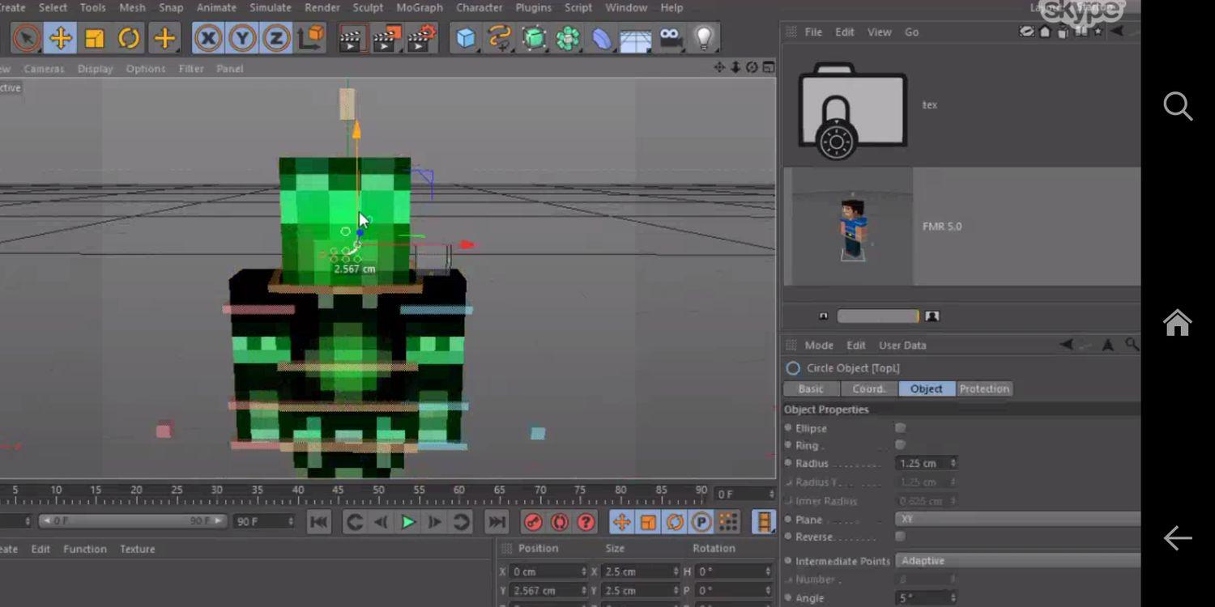Toggle point level animation dots icon
This screenshot has width=1215, height=607.
[x=728, y=522]
